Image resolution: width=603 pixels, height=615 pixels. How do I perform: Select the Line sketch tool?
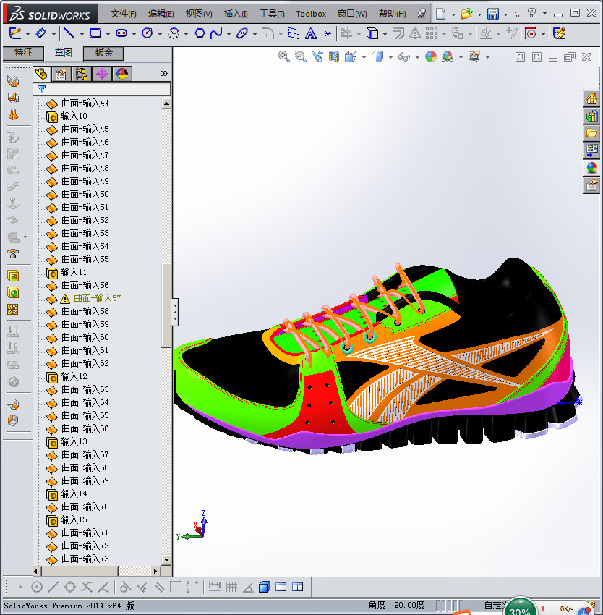tap(69, 33)
